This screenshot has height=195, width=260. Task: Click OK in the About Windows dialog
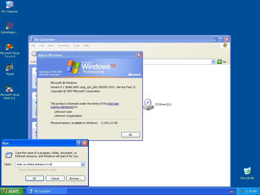(131, 135)
